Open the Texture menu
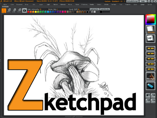This screenshot has width=157, height=118. [x=114, y=4]
